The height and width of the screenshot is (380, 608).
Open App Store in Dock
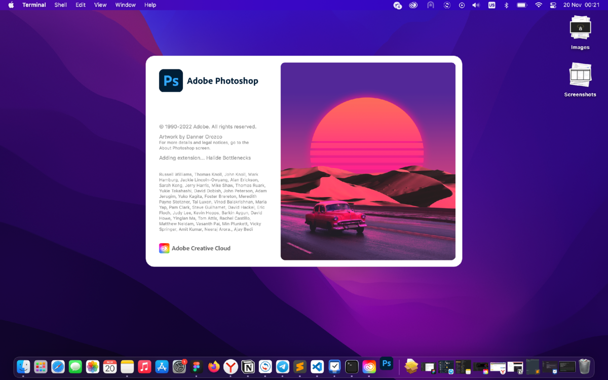(162, 366)
